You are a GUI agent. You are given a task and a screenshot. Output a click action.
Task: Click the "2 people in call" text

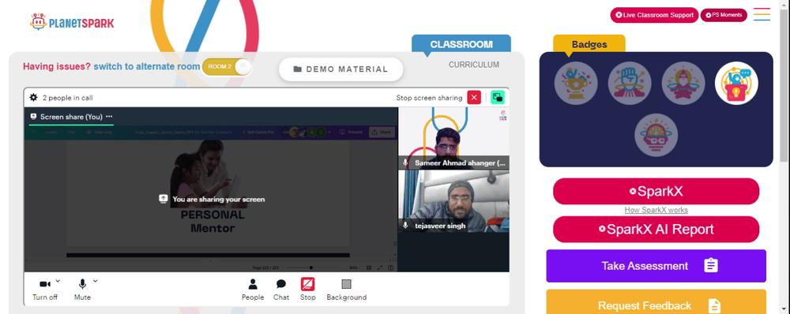click(67, 98)
